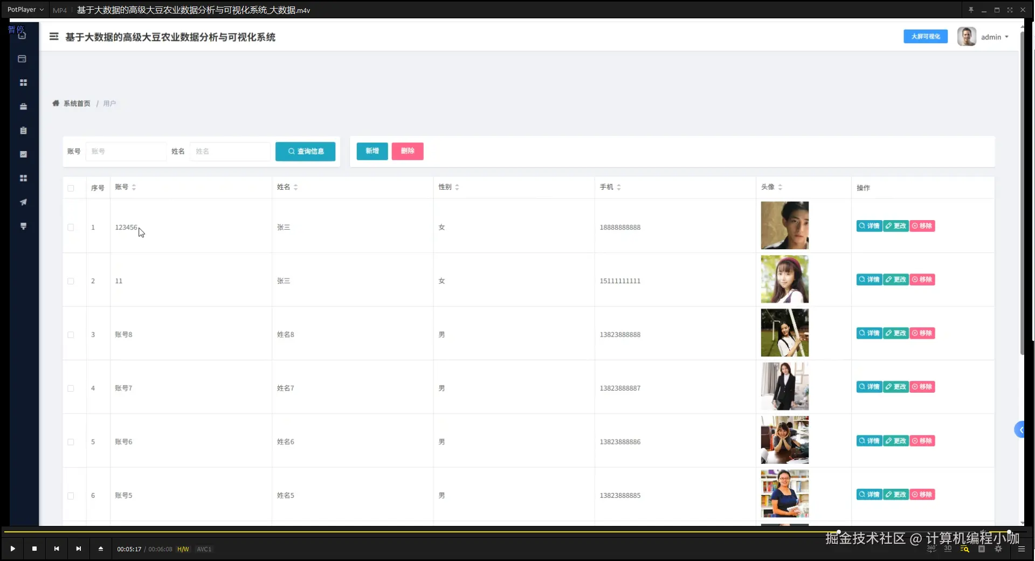Open 大屏可视化 big screen button
This screenshot has height=561, width=1035.
925,36
